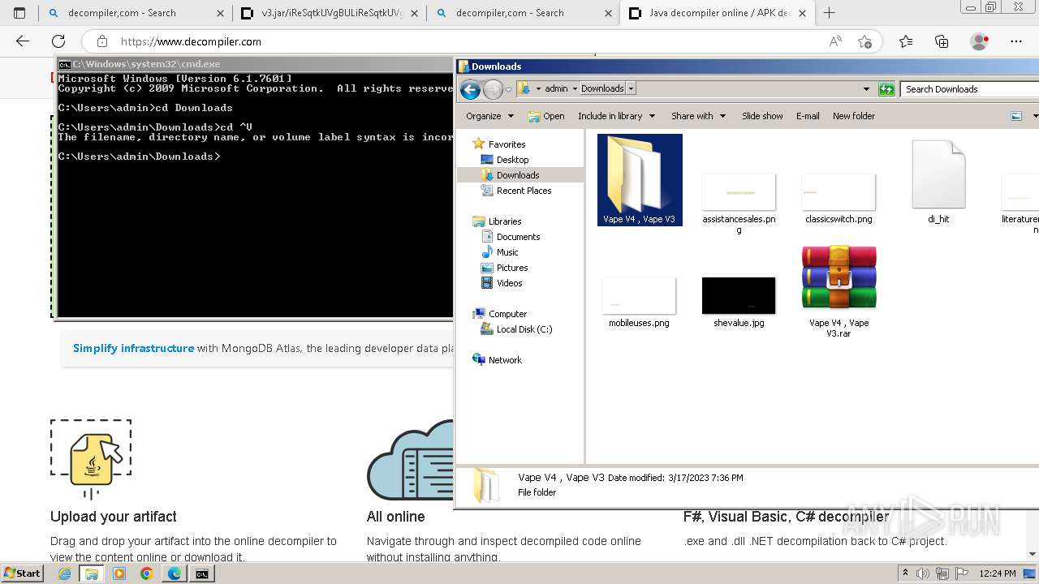Create a New folder in Downloads
The height and width of the screenshot is (584, 1039).
click(854, 116)
